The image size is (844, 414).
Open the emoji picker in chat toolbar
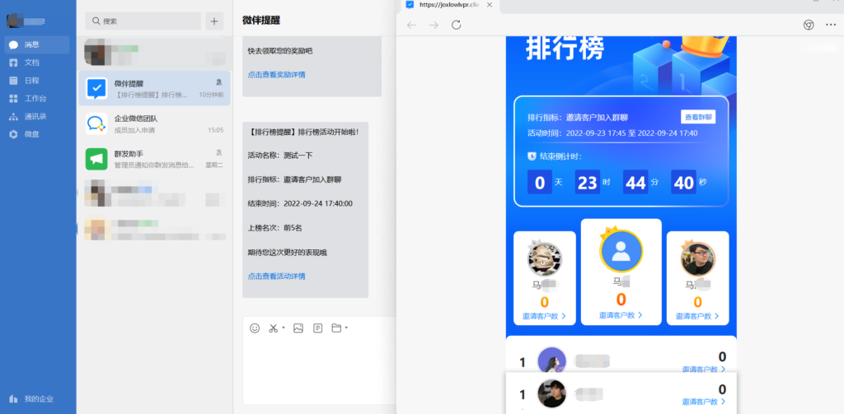tap(255, 328)
